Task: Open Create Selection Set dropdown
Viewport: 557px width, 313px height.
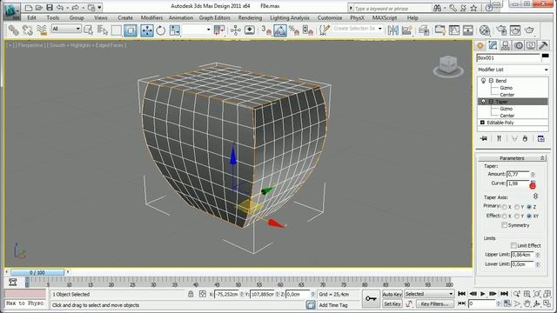Action: tap(358, 29)
